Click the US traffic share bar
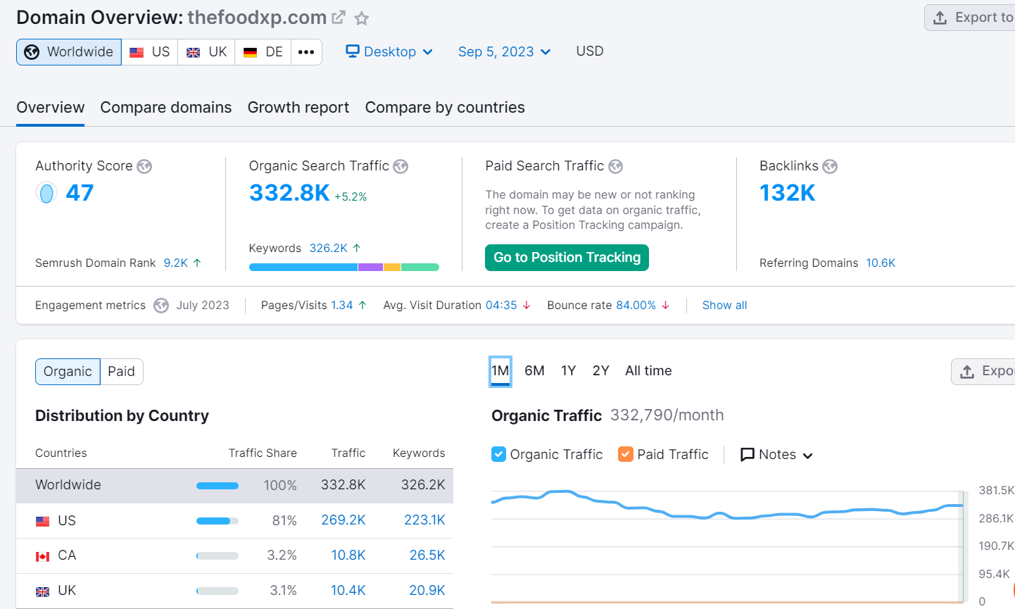This screenshot has width=1015, height=609. click(217, 521)
